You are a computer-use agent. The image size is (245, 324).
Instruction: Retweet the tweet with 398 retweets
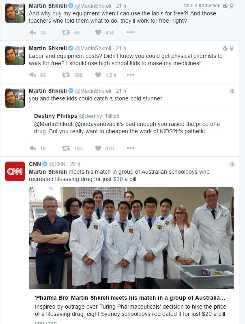point(66,75)
